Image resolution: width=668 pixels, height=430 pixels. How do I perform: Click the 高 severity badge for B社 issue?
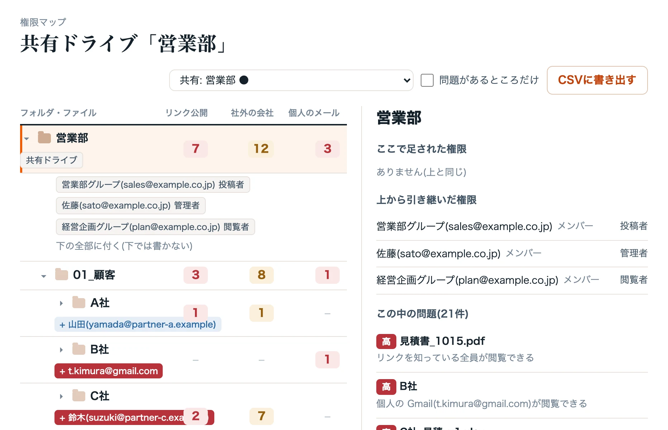(x=386, y=386)
